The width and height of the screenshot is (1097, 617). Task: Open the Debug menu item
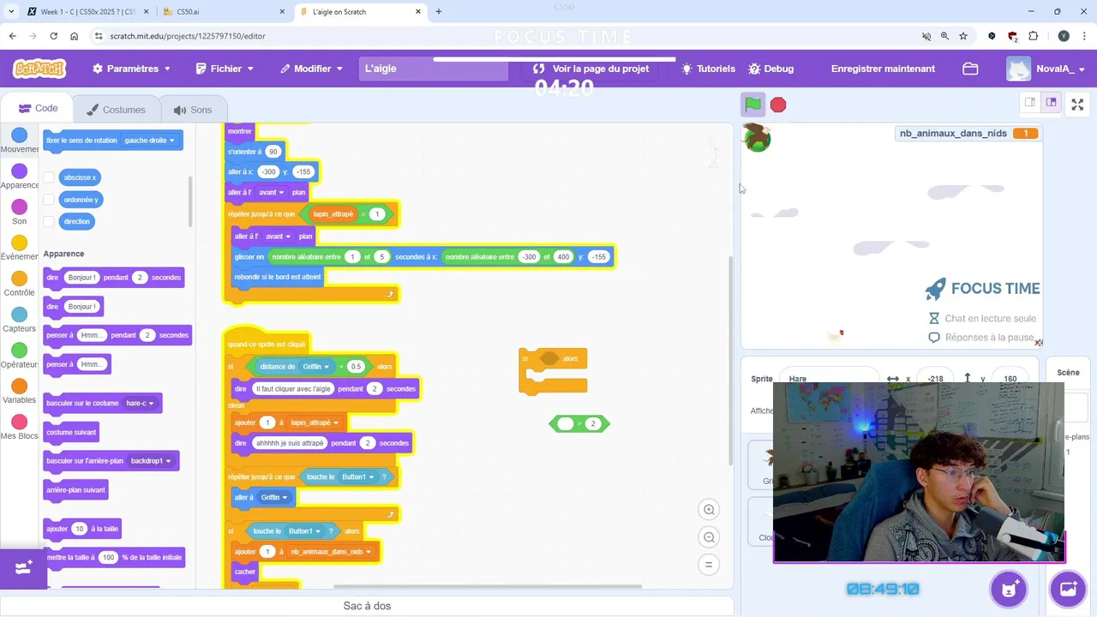[x=770, y=69]
